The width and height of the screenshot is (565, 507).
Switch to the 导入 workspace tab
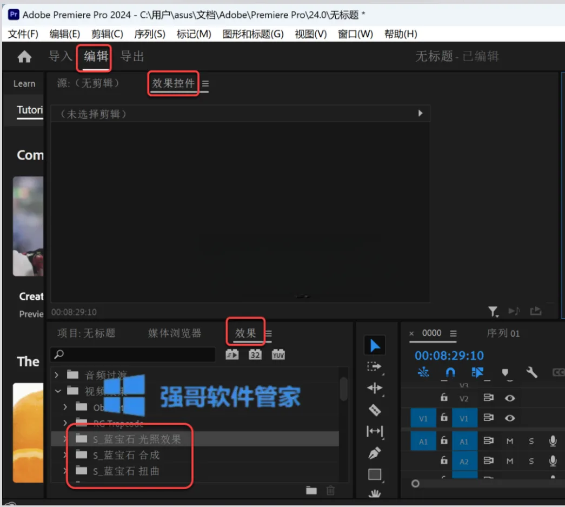pos(61,56)
